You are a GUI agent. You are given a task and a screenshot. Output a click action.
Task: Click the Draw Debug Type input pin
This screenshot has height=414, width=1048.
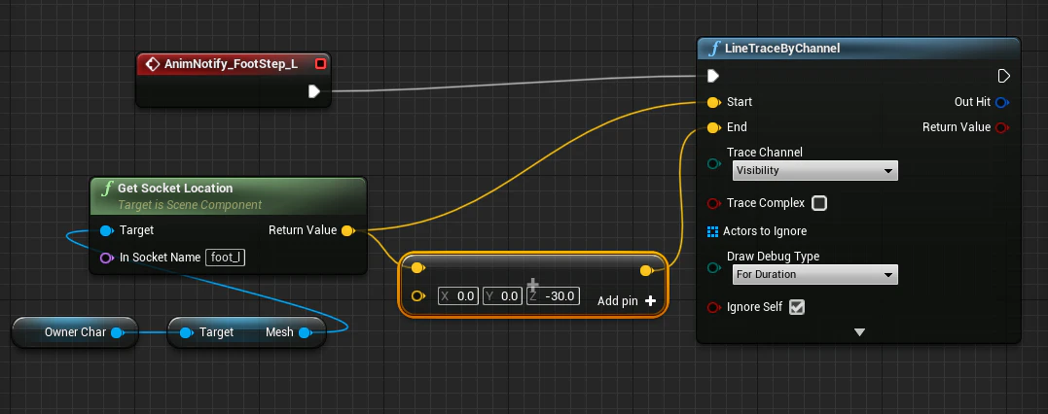[x=714, y=268]
